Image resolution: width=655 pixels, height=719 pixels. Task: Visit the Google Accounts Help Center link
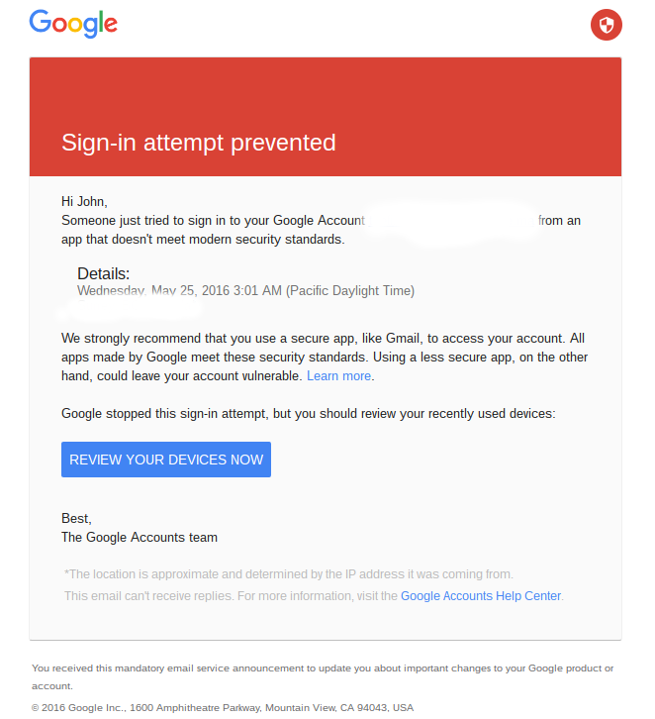tap(481, 596)
